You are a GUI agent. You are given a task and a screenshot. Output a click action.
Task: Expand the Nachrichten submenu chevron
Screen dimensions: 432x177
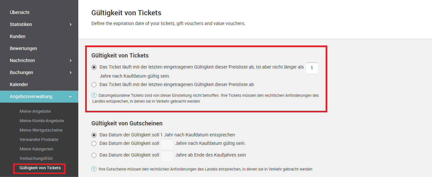coord(70,60)
